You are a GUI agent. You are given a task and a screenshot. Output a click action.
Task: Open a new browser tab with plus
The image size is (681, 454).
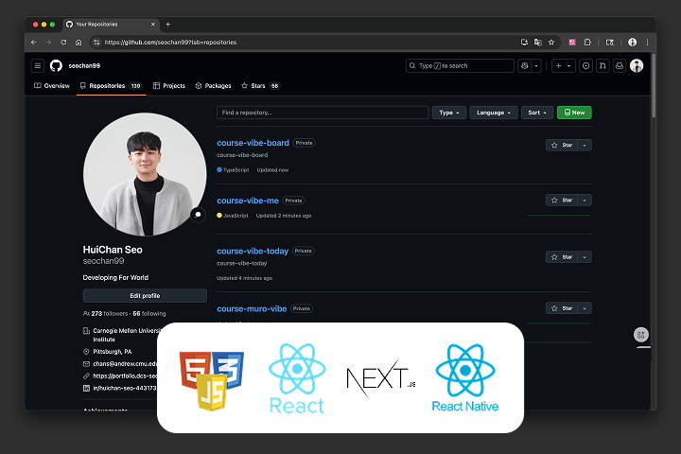(168, 25)
